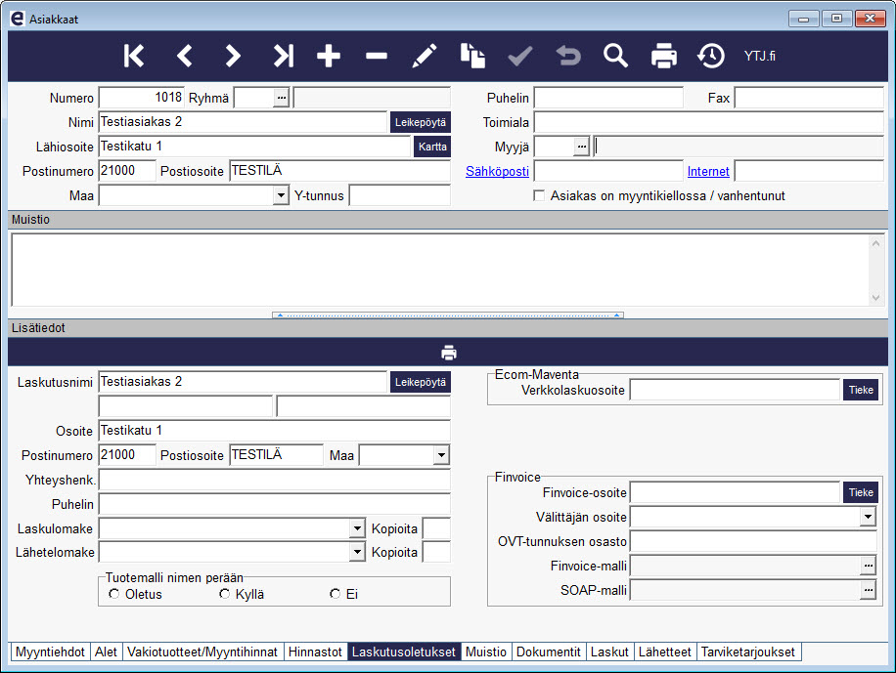Click the Toimiala input field
The width and height of the screenshot is (896, 673).
pos(708,122)
